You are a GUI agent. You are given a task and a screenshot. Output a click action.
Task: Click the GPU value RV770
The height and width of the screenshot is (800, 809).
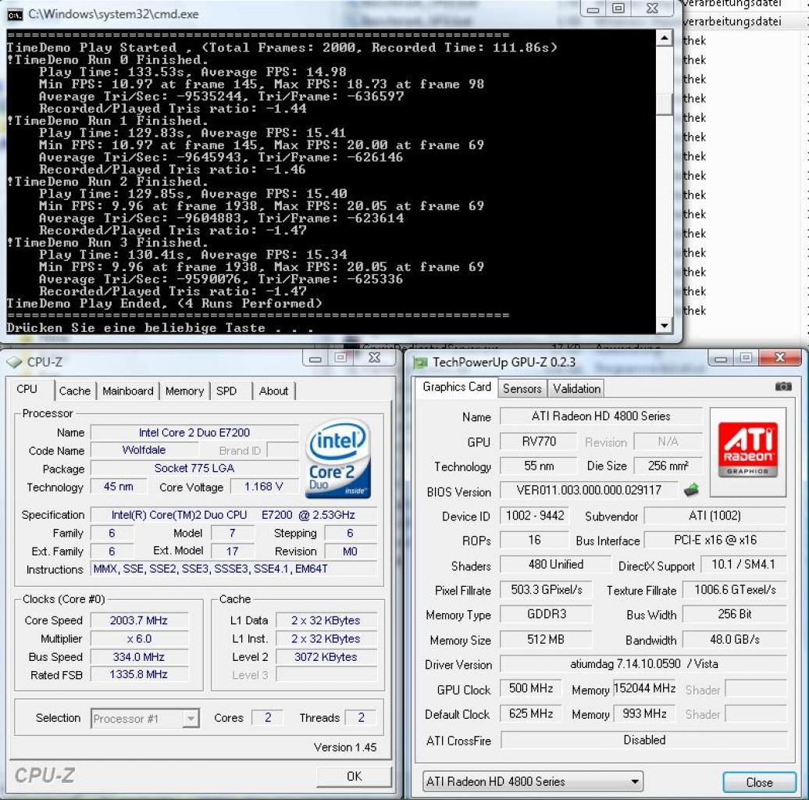pos(539,442)
